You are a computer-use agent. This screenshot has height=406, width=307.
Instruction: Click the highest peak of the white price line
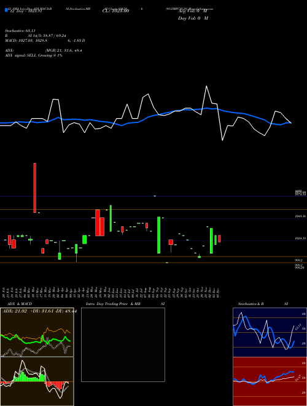206,86
